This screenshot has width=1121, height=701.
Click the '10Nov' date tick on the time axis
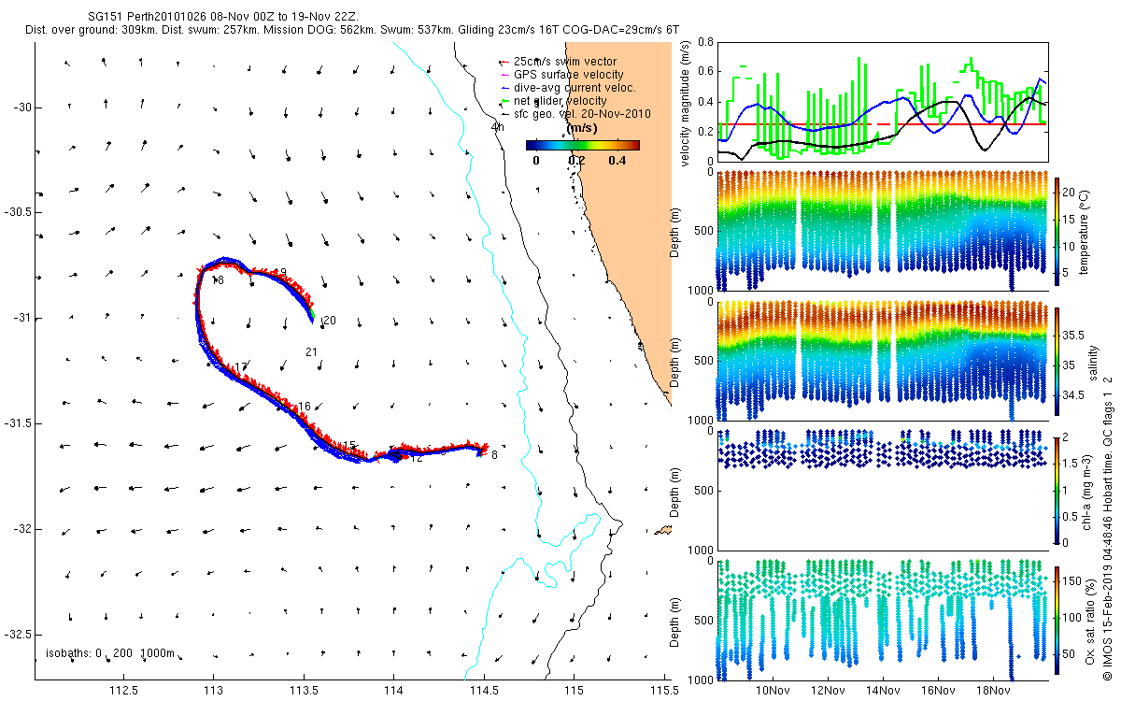click(x=772, y=691)
